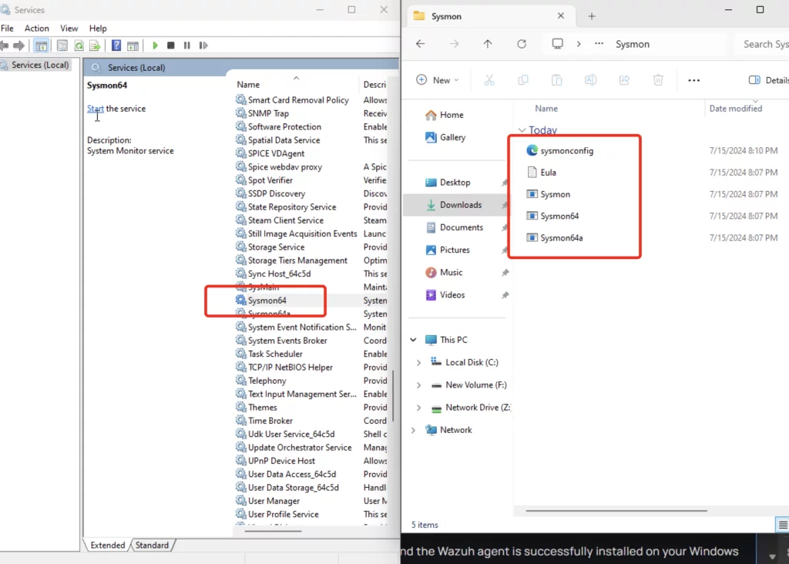The height and width of the screenshot is (564, 789).
Task: Click the Up arrow navigation button in Explorer
Action: point(488,44)
